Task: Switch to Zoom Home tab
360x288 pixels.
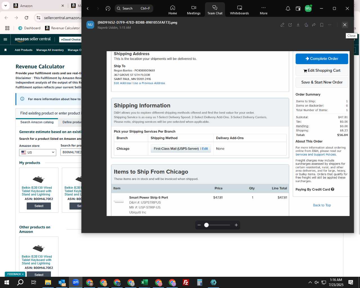Action: click(x=173, y=10)
